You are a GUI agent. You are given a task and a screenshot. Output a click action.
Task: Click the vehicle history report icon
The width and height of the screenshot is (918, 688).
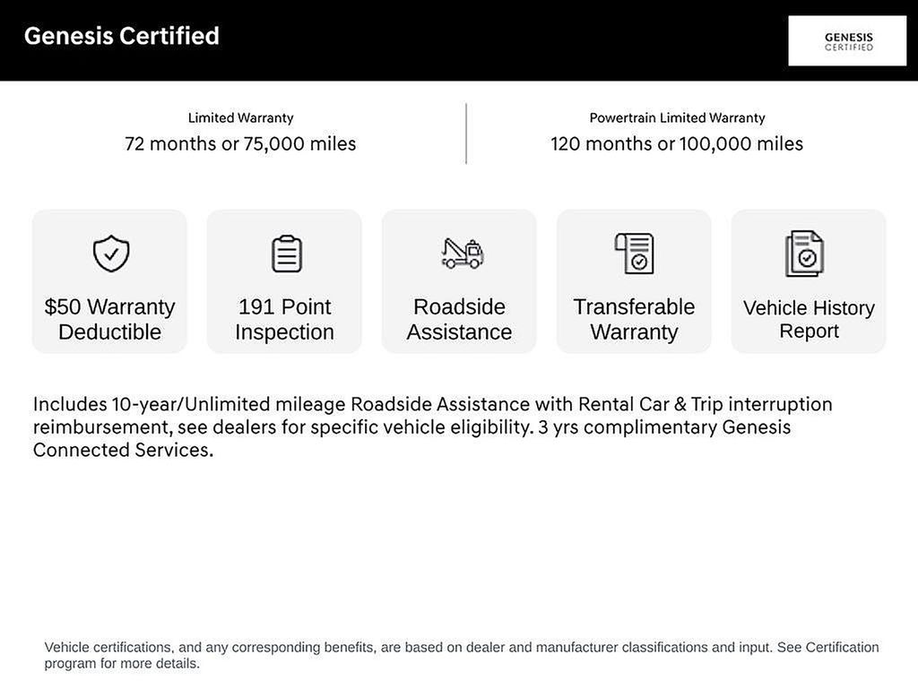click(x=804, y=254)
